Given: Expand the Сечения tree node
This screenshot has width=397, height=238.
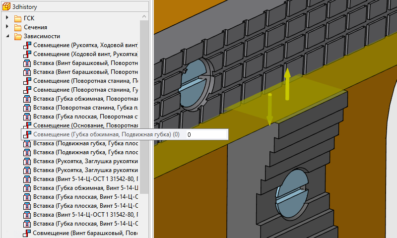Looking at the screenshot, I should 7,27.
